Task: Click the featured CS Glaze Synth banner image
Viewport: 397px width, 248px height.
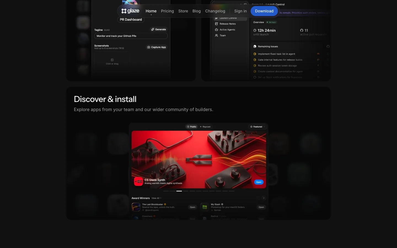Action: [199, 160]
